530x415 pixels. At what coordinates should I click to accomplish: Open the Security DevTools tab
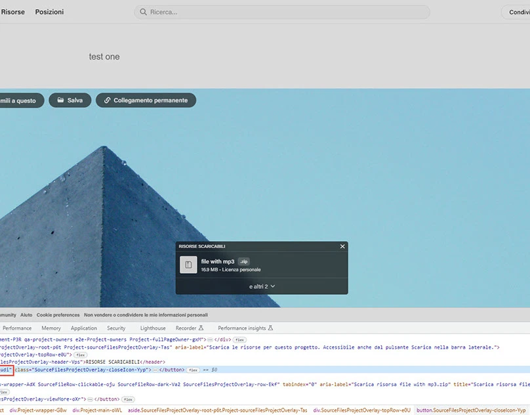coord(116,328)
